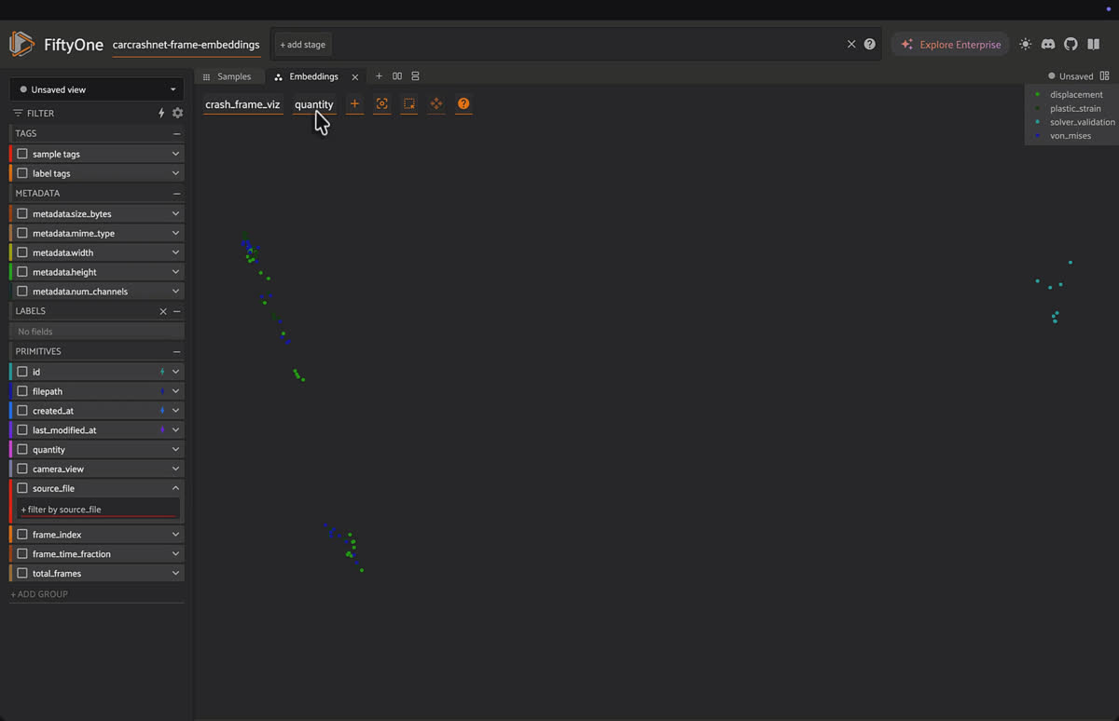The image size is (1119, 721).
Task: Open view bar help icon
Action: 869,44
